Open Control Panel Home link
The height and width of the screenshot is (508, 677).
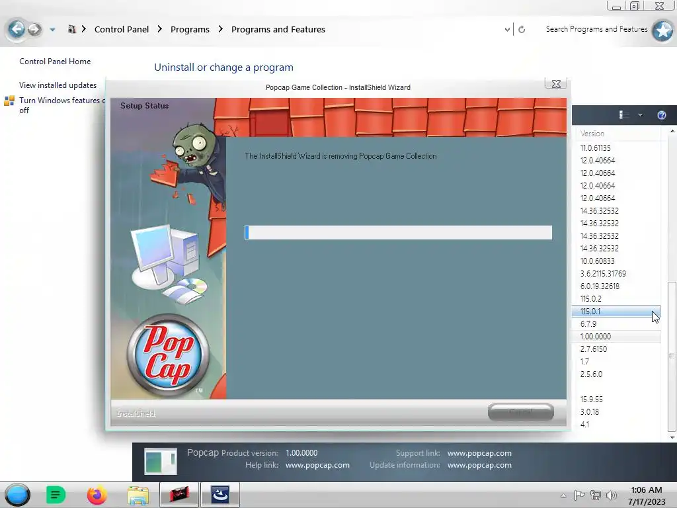tap(55, 62)
